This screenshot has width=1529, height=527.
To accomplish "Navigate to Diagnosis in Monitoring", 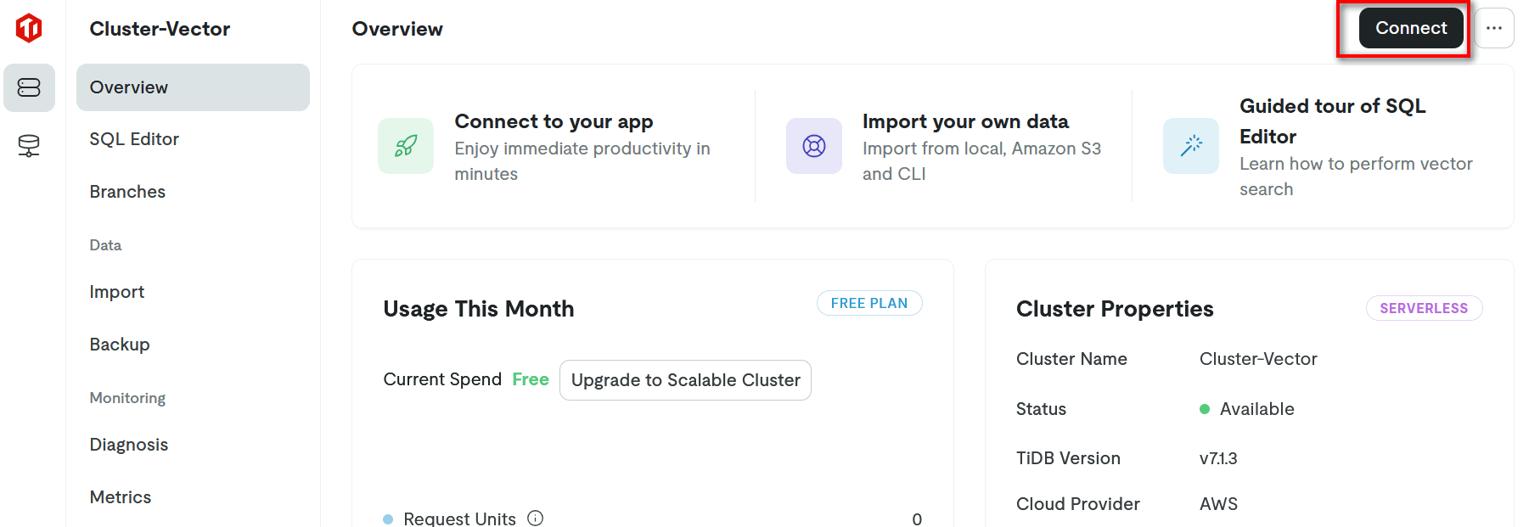I will [129, 445].
